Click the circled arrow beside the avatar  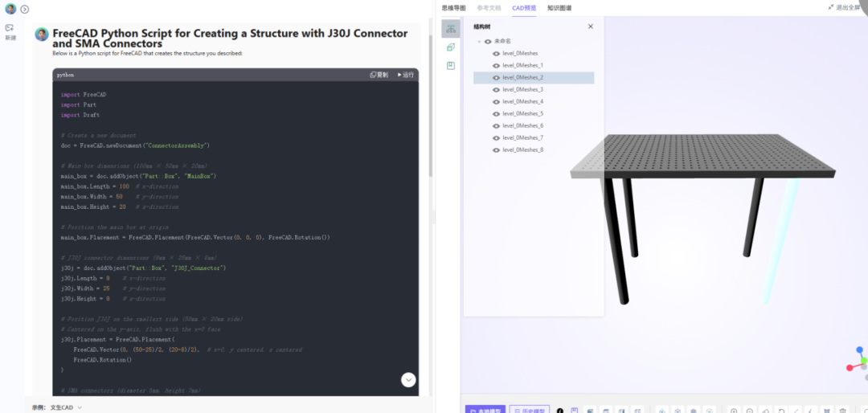coord(24,10)
